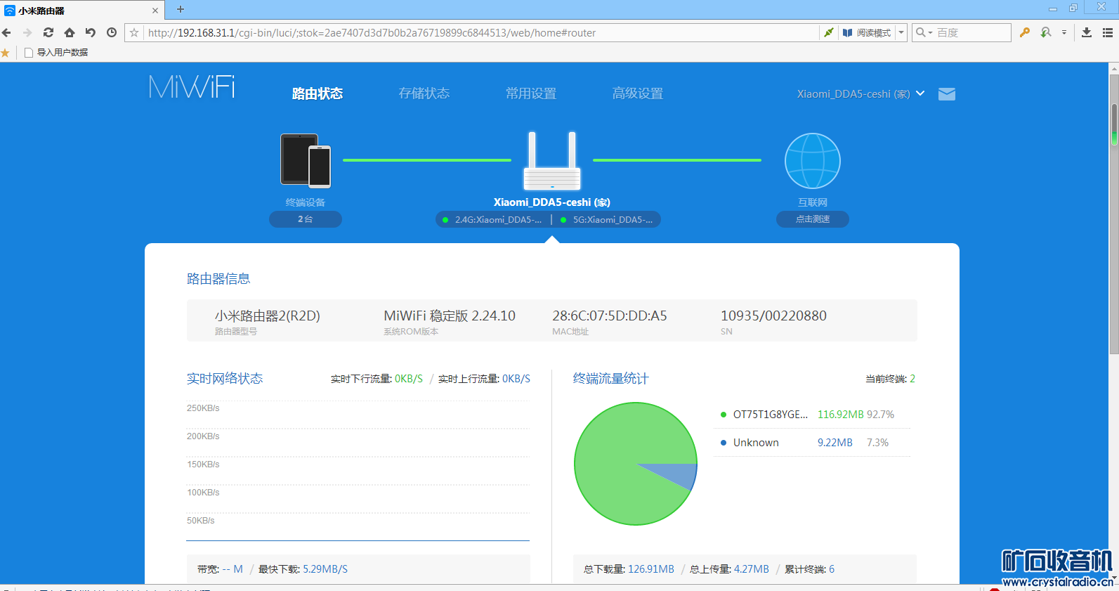Switch to 存储状态 tab

[424, 93]
